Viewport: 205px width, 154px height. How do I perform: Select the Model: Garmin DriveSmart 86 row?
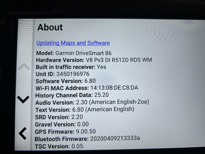coord(74,53)
